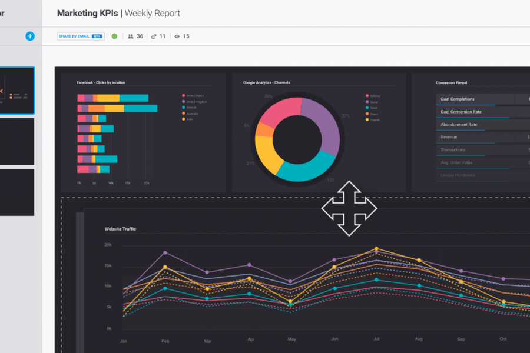The height and width of the screenshot is (353, 530).
Task: Toggle United States legend in Facebook chart
Action: 195,96
